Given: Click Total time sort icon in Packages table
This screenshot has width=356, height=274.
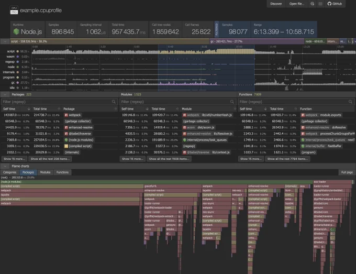Looking at the screenshot, I should [x=59, y=109].
